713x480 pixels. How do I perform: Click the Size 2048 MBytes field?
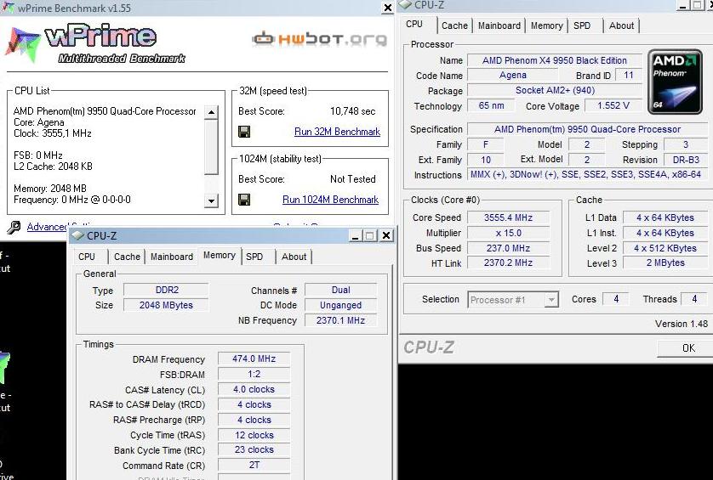point(167,305)
